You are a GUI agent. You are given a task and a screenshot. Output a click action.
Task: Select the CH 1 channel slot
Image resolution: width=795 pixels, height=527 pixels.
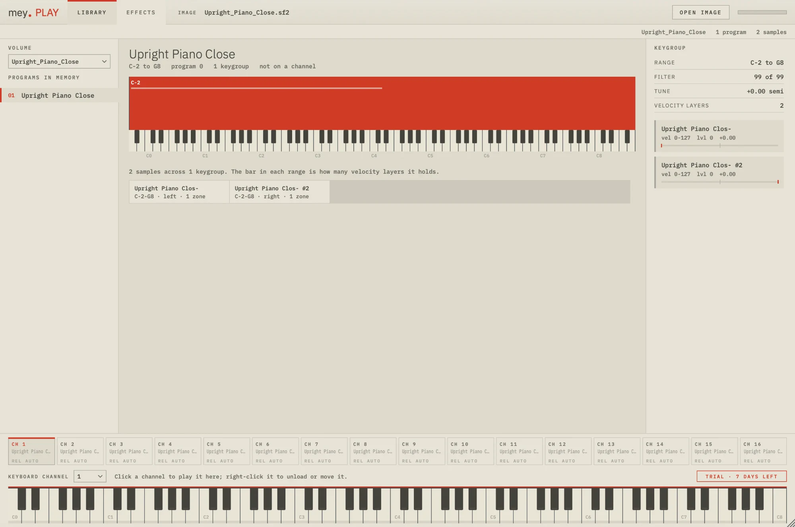[31, 451]
